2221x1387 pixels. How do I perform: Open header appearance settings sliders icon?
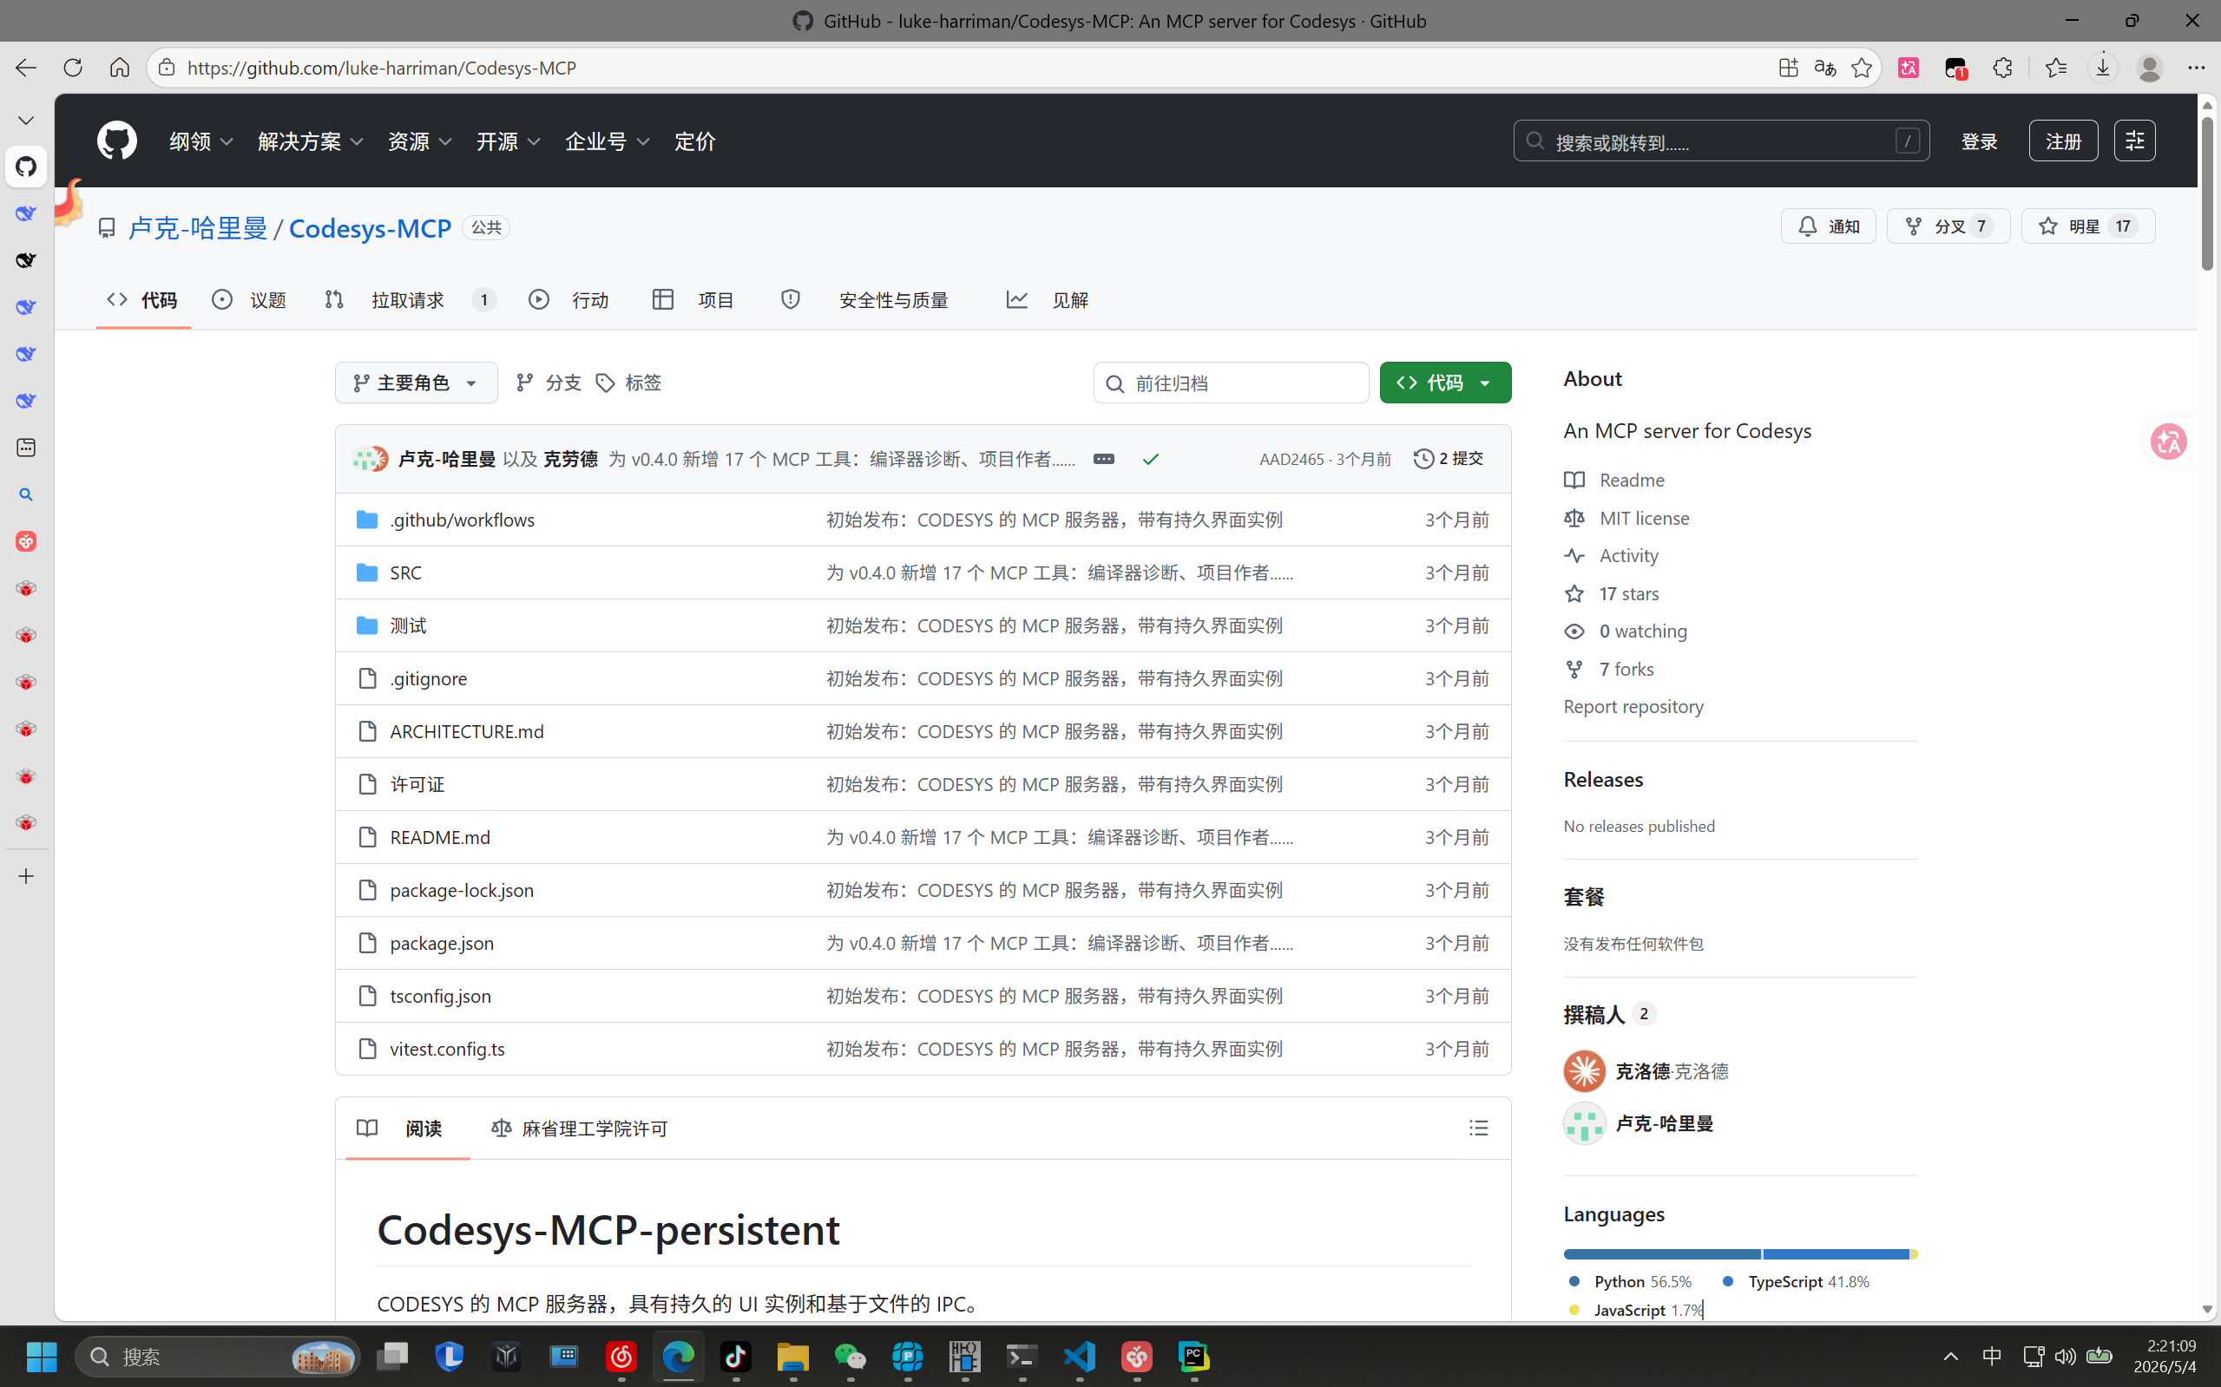click(2135, 141)
